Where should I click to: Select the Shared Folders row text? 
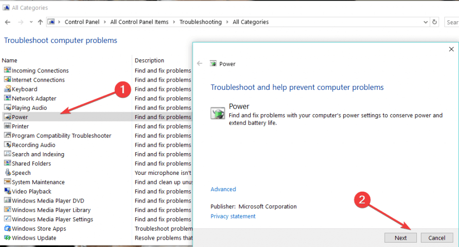31,164
